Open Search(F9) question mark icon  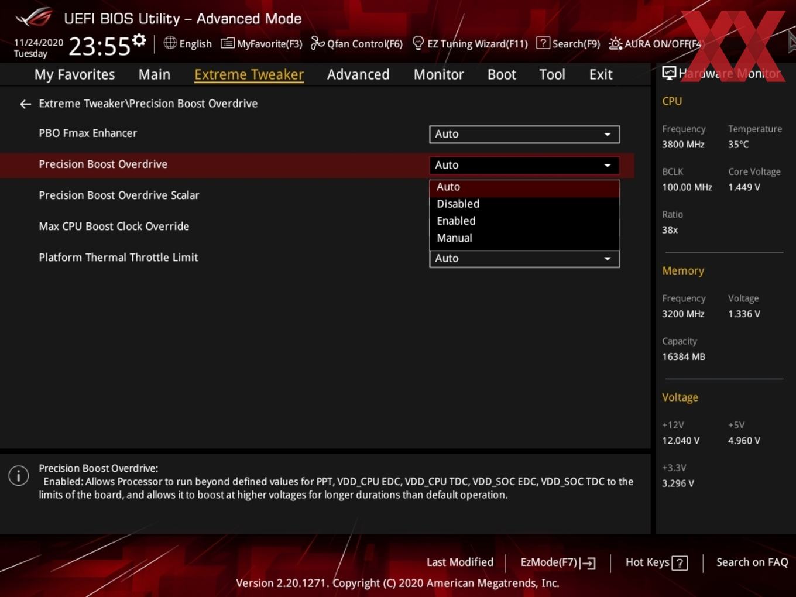543,43
